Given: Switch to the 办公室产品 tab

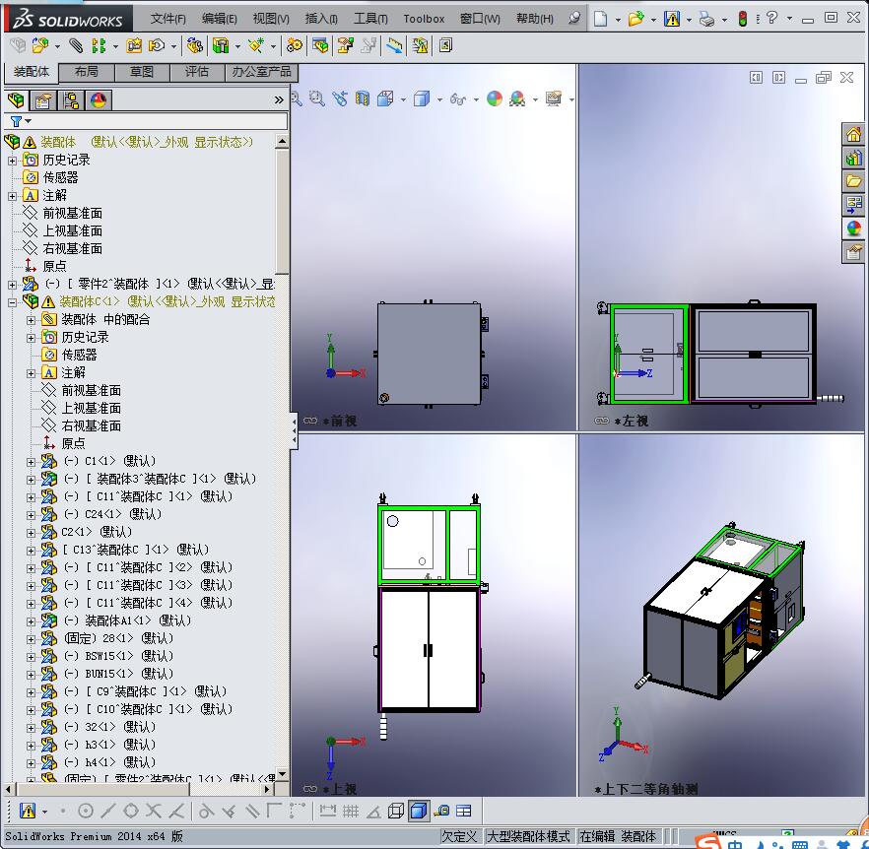Looking at the screenshot, I should (x=262, y=72).
